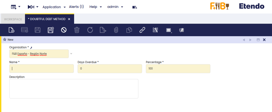272x112 pixels.
Task: Click the Days Overdue field
Action: pos(110,68)
